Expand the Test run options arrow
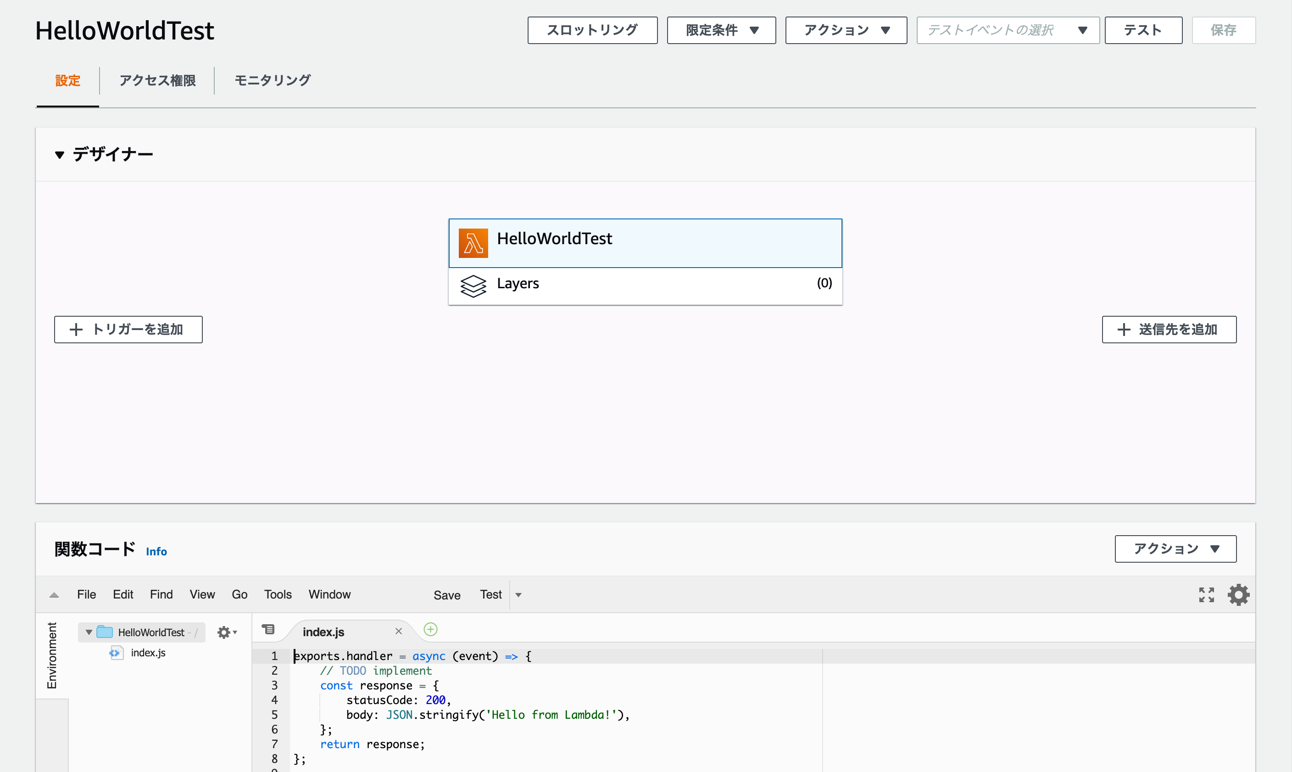 pyautogui.click(x=518, y=595)
